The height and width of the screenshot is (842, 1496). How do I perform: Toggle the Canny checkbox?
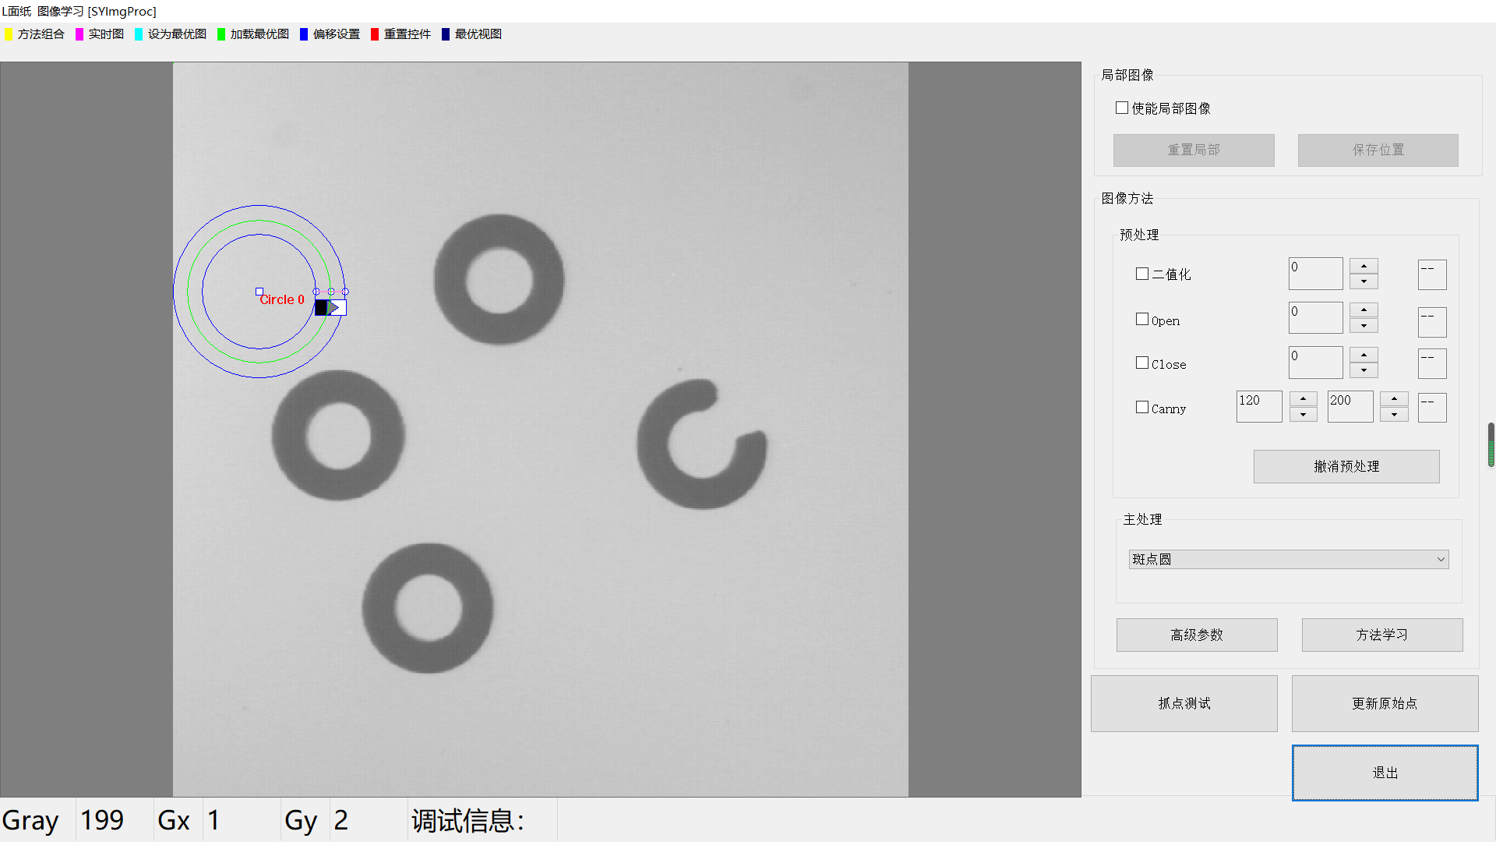tap(1142, 407)
